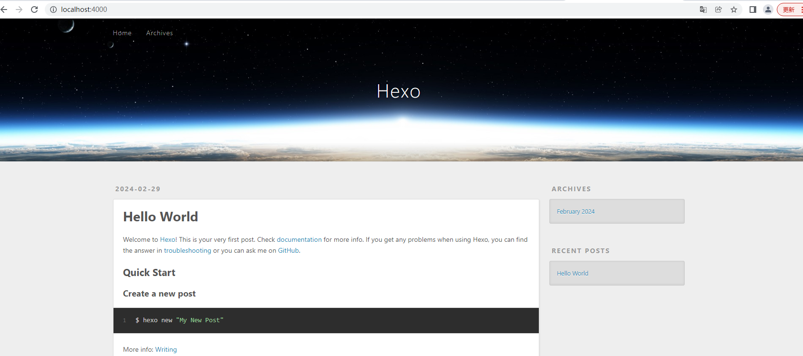Toggle the browser side panel
This screenshot has height=356, width=803.
(753, 10)
